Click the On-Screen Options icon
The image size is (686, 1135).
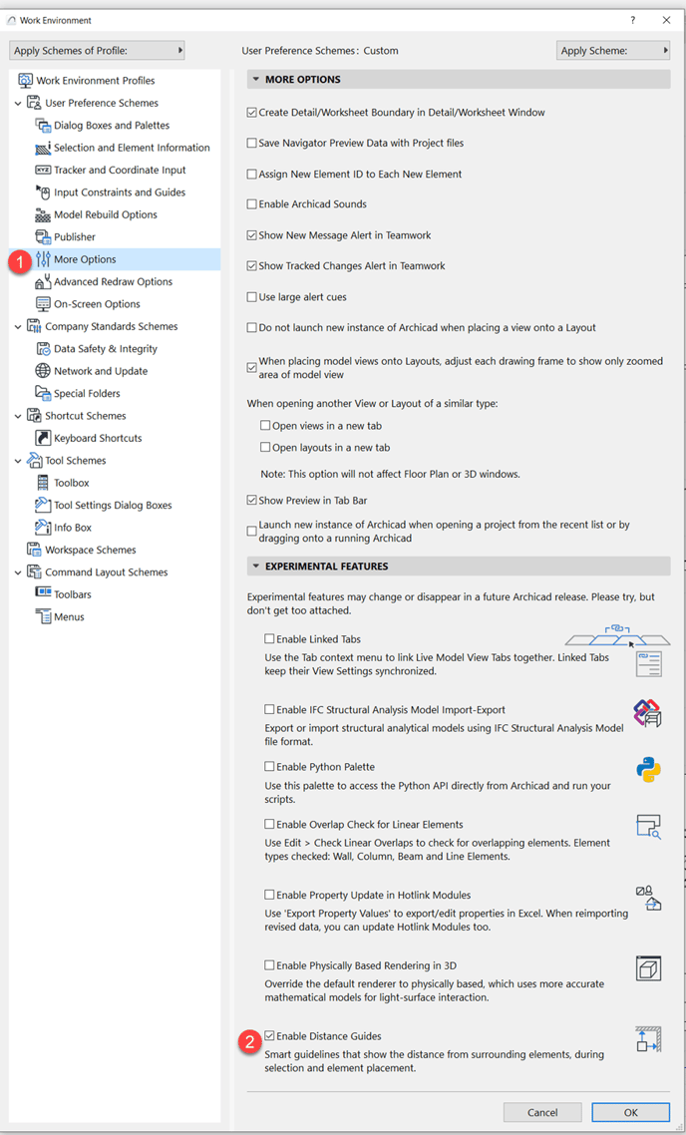tap(43, 304)
